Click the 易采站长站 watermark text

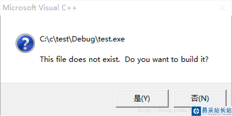coord(216,110)
